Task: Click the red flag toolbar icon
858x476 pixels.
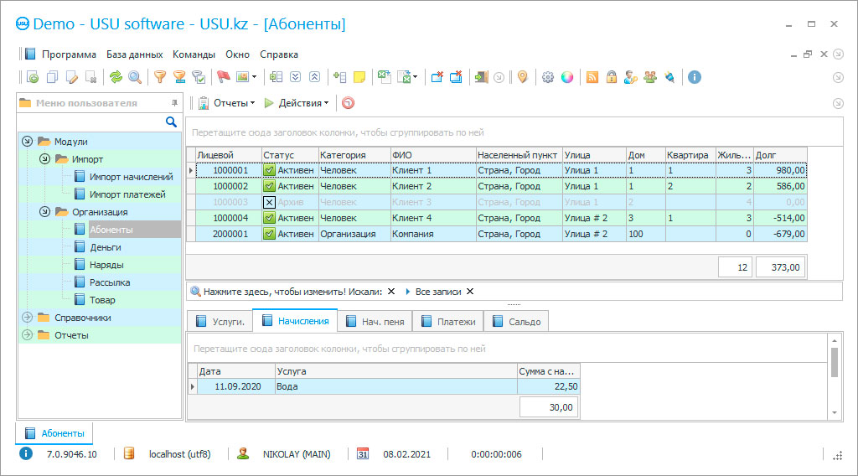Action: (223, 77)
